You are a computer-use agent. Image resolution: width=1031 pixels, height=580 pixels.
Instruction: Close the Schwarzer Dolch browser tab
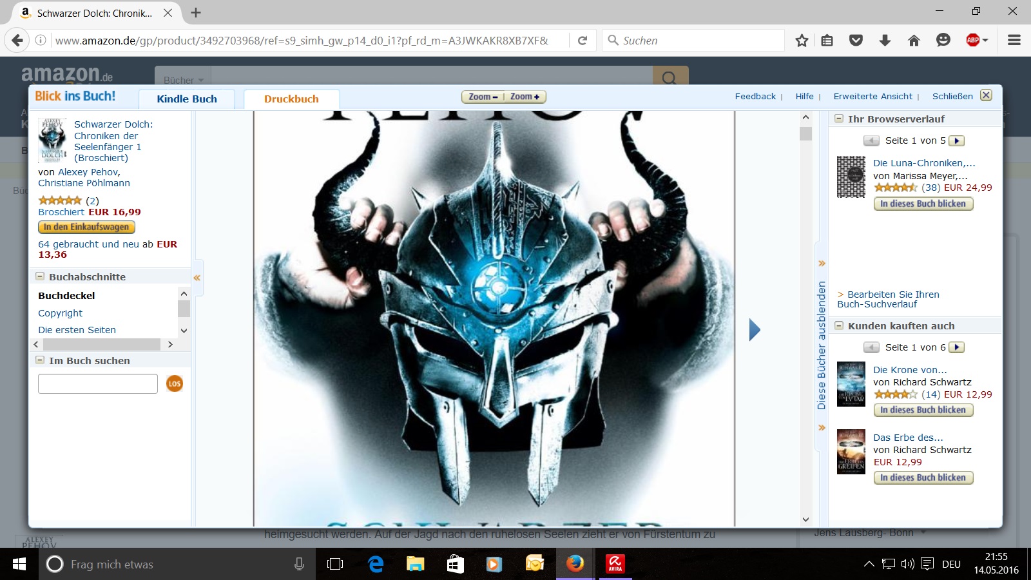click(168, 13)
